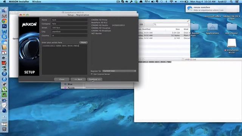Open volume control in menu bar
This screenshot has width=242, height=136.
(176, 2)
